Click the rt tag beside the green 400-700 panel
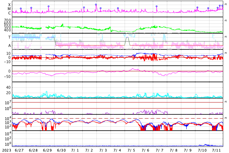Viewport: 229px width, 153px height. coord(226,21)
